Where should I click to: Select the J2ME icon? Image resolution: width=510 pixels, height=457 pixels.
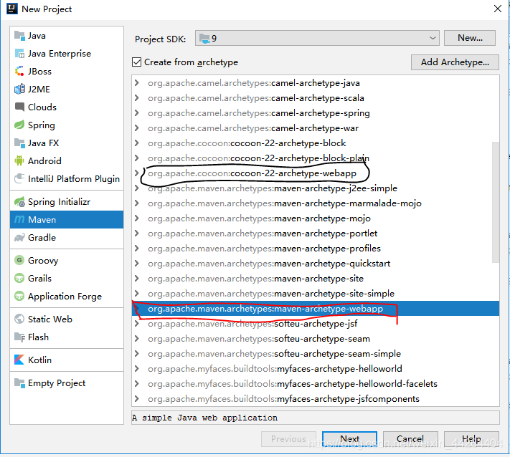coord(19,90)
